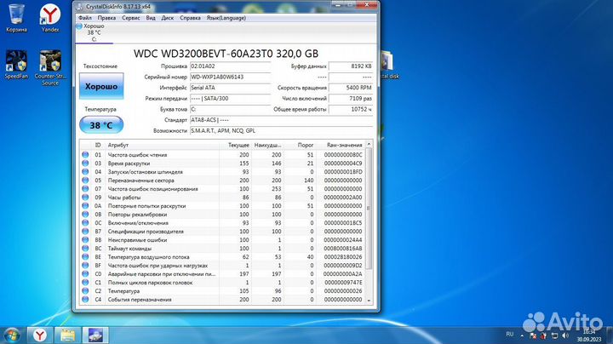Click the S.M.A.R.T., APM, NCQ, GPL features field
The height and width of the screenshot is (344, 613).
coord(282,130)
